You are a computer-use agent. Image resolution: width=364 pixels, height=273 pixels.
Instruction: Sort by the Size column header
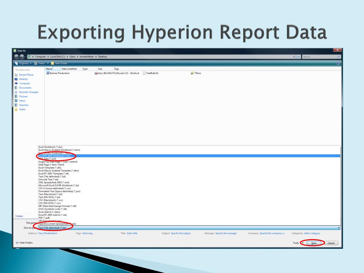(x=105, y=69)
